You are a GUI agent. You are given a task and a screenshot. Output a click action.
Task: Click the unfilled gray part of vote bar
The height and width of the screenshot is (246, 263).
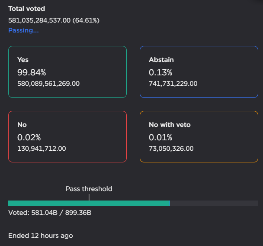pyautogui.click(x=214, y=203)
